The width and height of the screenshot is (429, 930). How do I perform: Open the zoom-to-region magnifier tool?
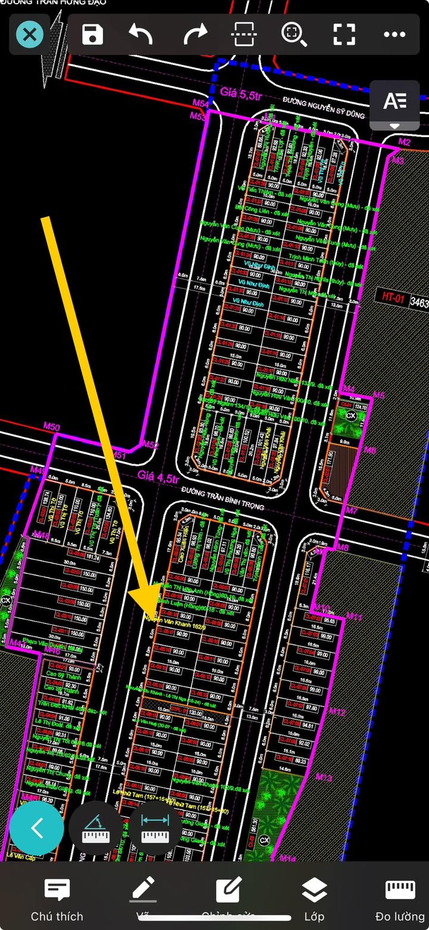point(294,35)
